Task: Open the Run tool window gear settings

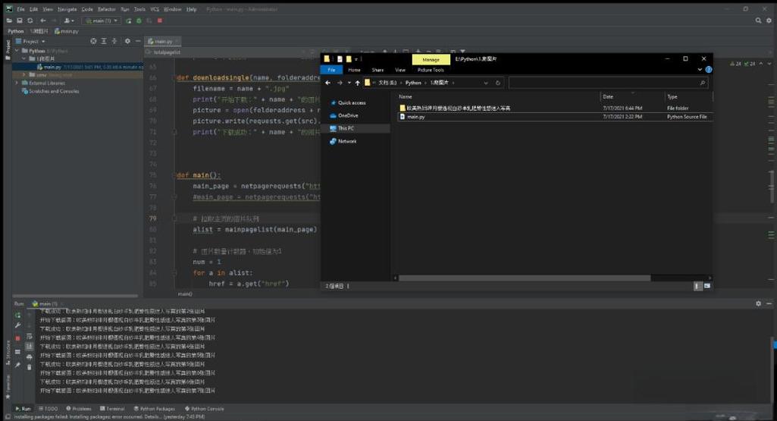Action: click(x=758, y=303)
